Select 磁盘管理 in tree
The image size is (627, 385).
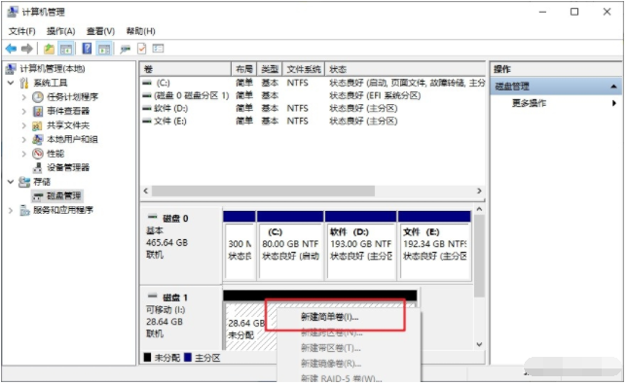coord(64,195)
